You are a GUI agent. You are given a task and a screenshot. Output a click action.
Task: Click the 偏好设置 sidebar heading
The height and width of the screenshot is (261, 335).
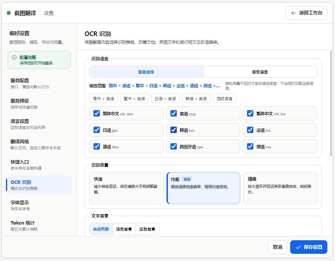[x=19, y=33]
